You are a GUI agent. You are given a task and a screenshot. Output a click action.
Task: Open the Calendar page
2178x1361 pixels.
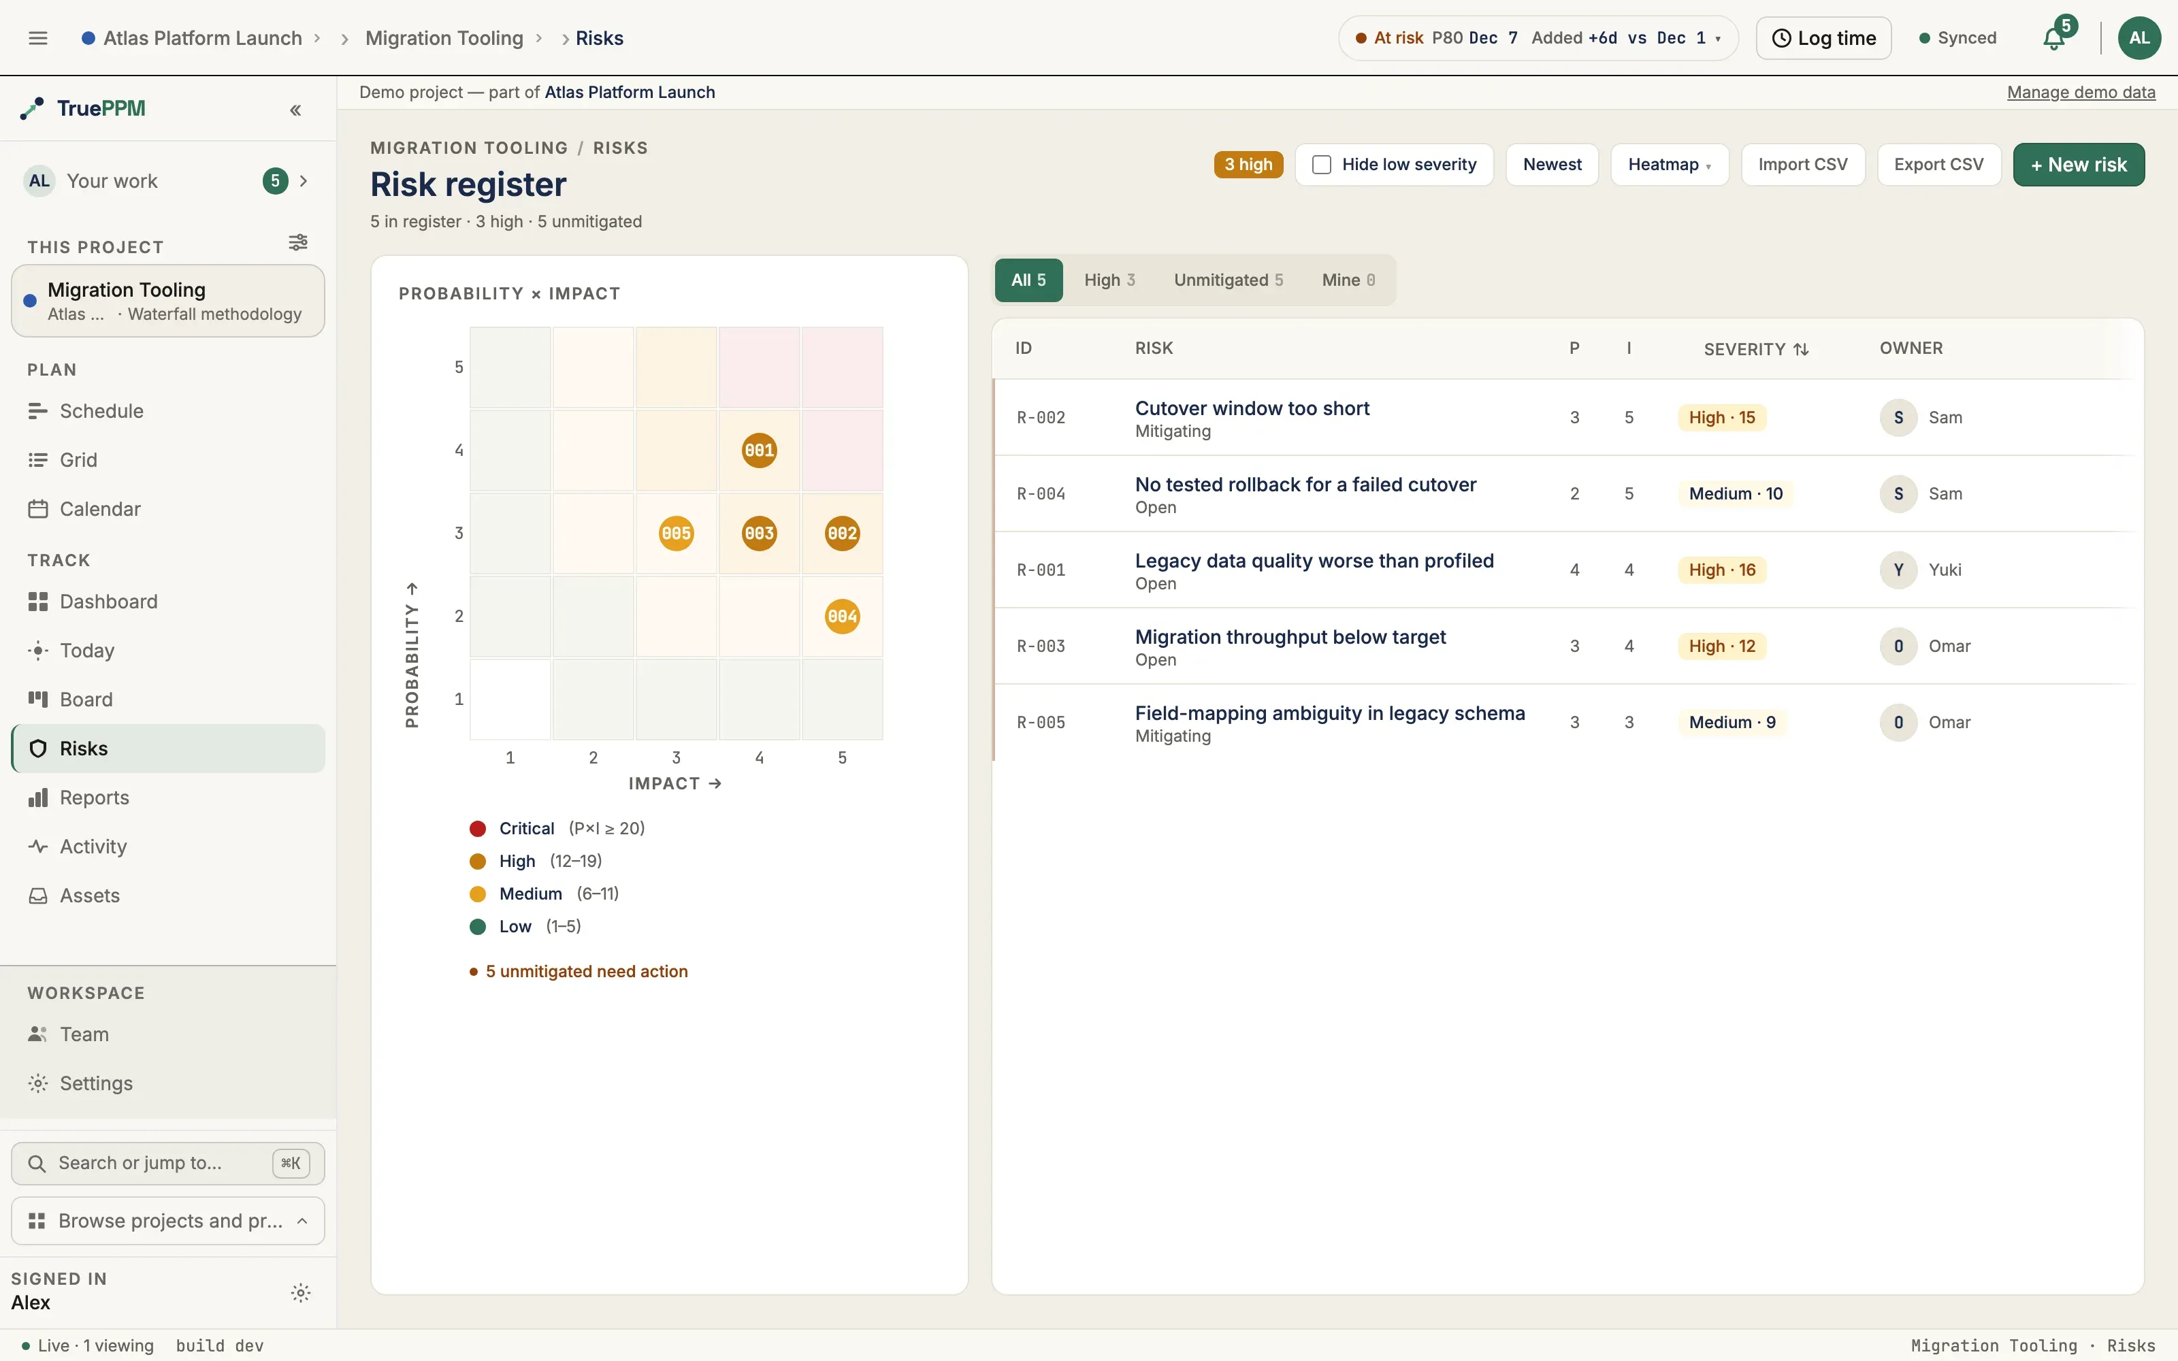click(x=168, y=510)
